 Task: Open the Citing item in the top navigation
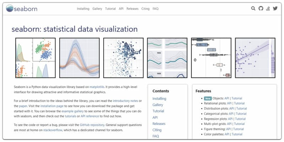(x=146, y=9)
